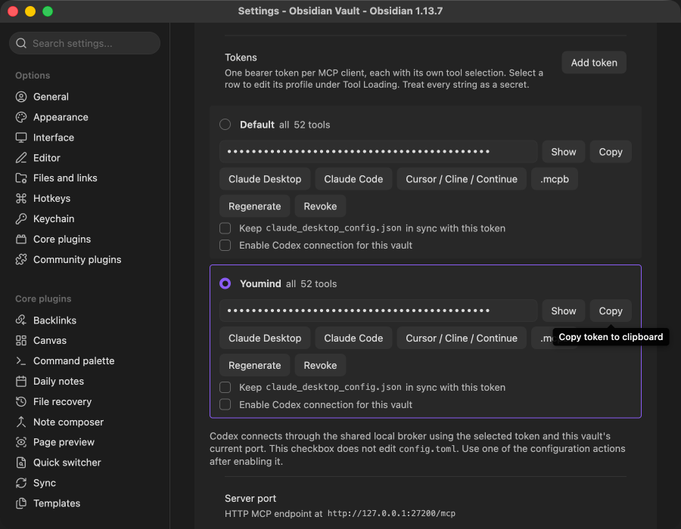Switch to the Hotkeys settings tab

[x=51, y=198]
